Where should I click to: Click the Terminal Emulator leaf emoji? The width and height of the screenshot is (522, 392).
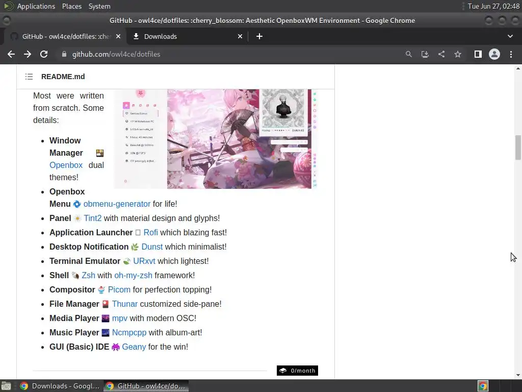pos(127,261)
